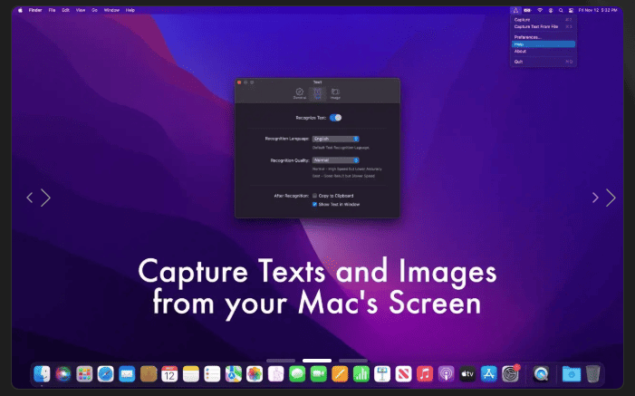This screenshot has width=635, height=396.
Task: Select the active white slide indicator
Action: pyautogui.click(x=317, y=361)
